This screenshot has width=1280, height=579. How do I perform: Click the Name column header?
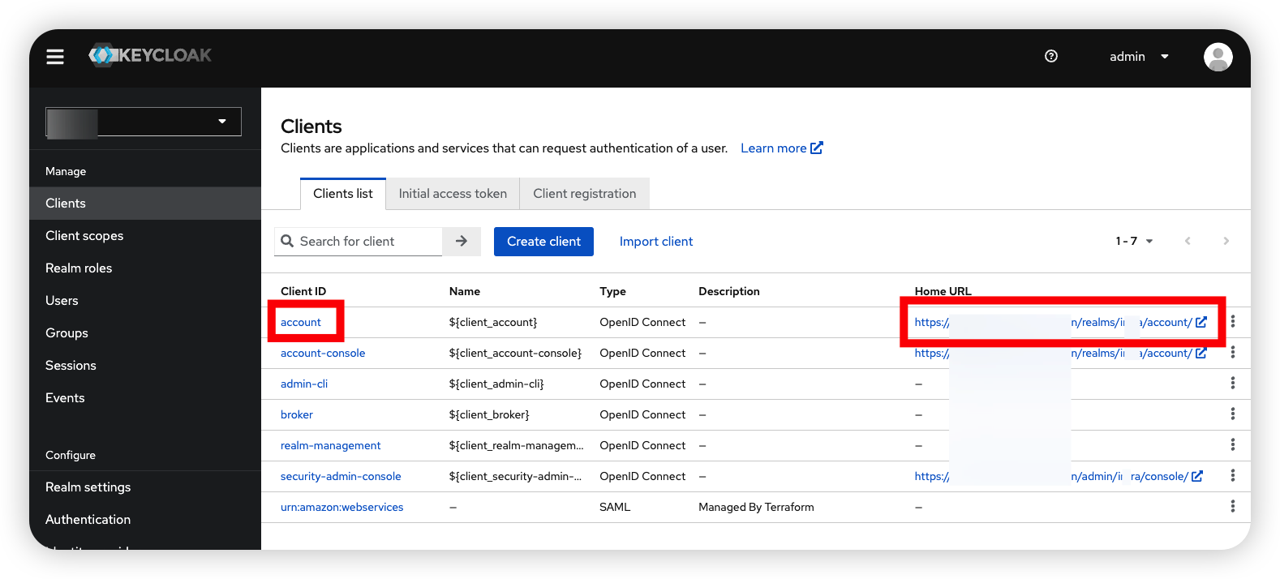point(465,292)
